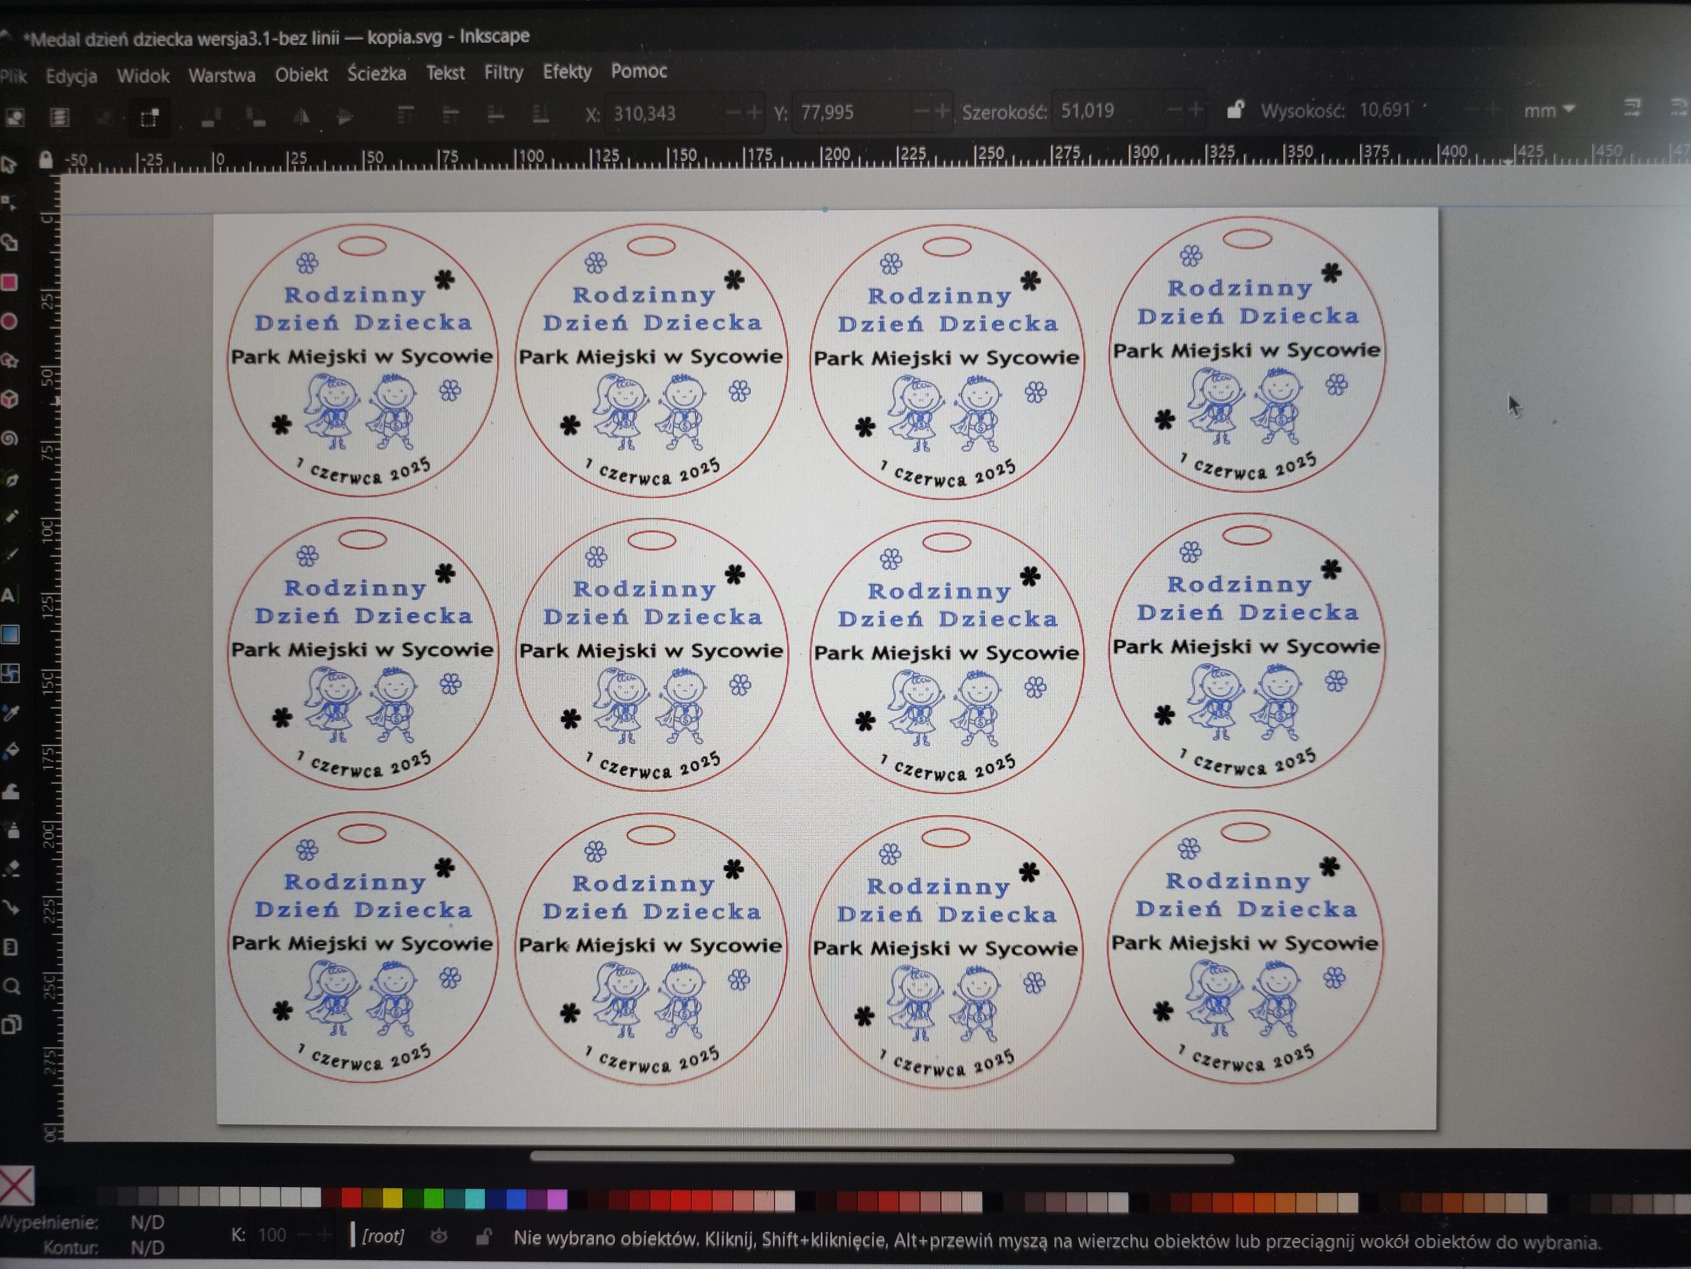Open the Efekty menu
Image resolution: width=1691 pixels, height=1269 pixels.
tap(567, 72)
